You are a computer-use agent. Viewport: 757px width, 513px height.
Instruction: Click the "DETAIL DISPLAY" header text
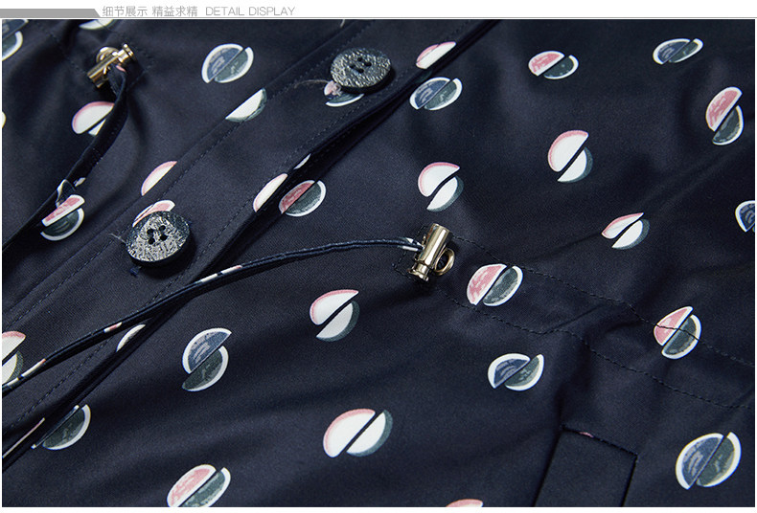250,11
